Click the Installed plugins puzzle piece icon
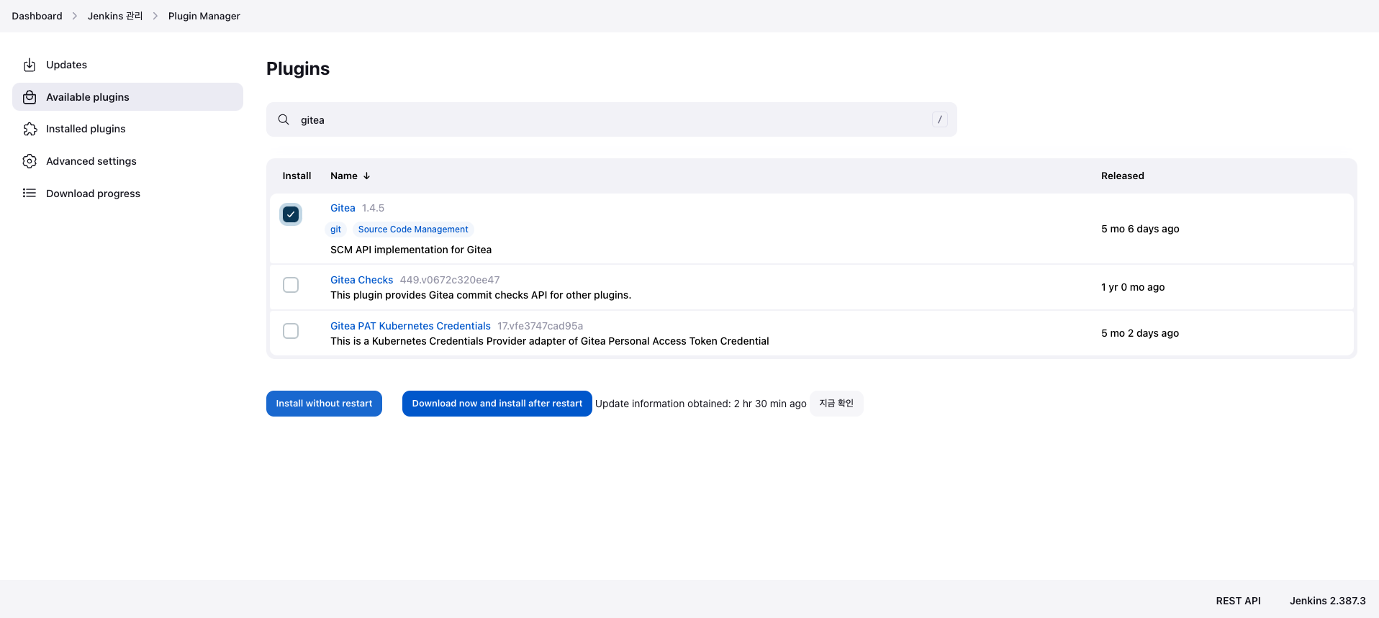The height and width of the screenshot is (618, 1379). 30,129
